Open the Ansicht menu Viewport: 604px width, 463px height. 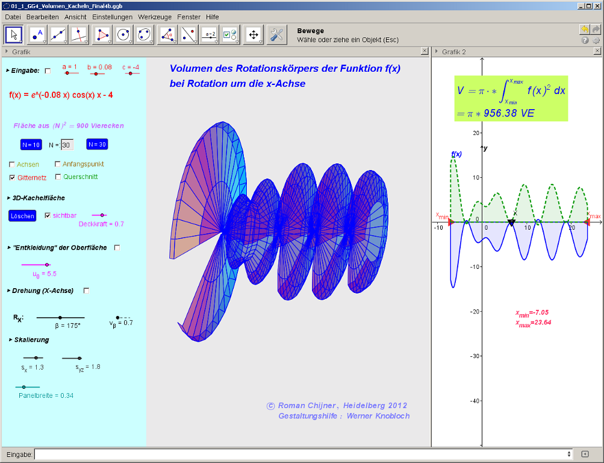tap(75, 17)
